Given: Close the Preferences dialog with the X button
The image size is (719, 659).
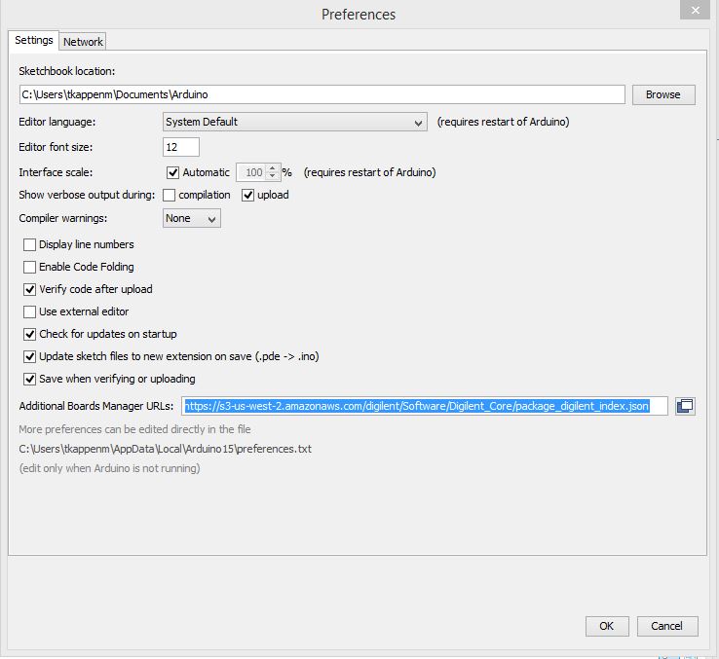Looking at the screenshot, I should (696, 10).
